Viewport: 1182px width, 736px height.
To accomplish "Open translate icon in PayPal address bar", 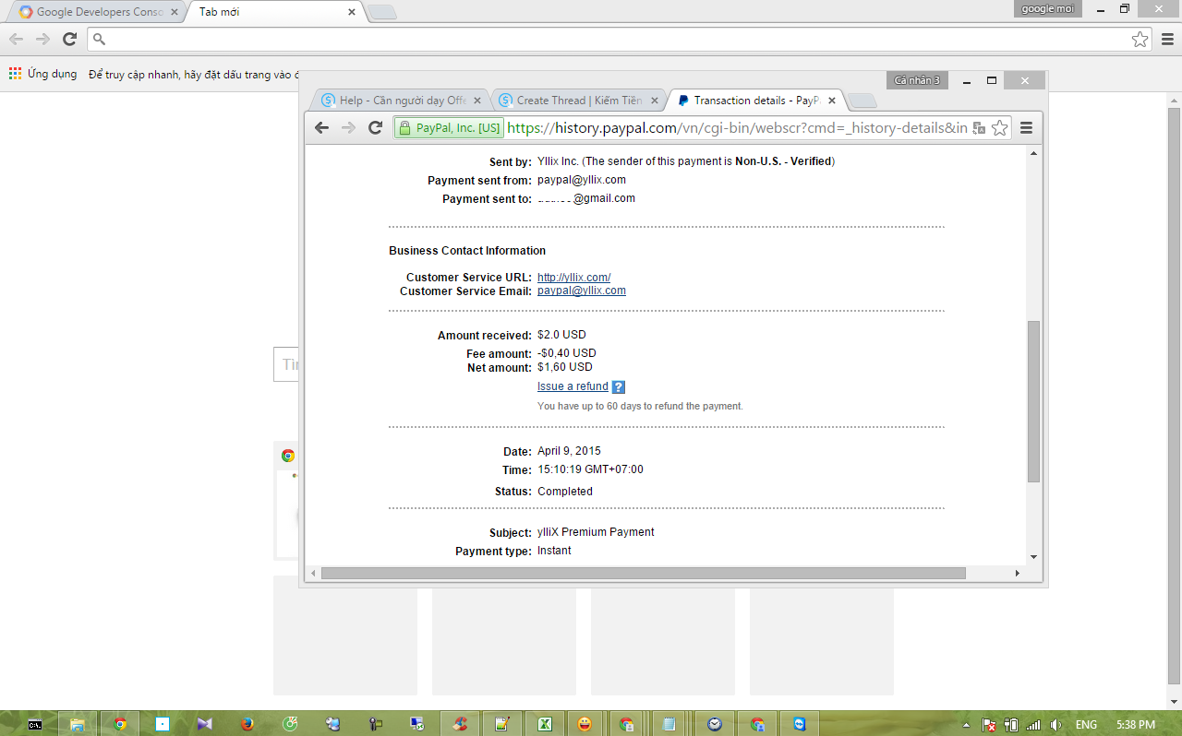I will [x=979, y=128].
